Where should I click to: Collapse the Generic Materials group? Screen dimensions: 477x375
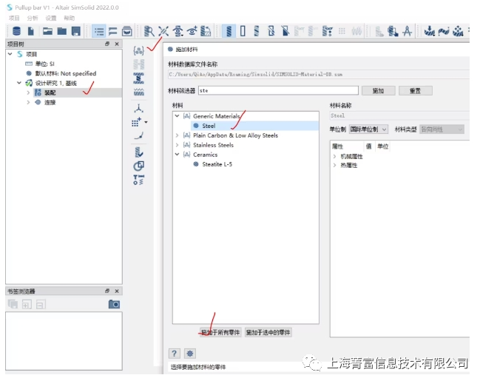coord(177,116)
